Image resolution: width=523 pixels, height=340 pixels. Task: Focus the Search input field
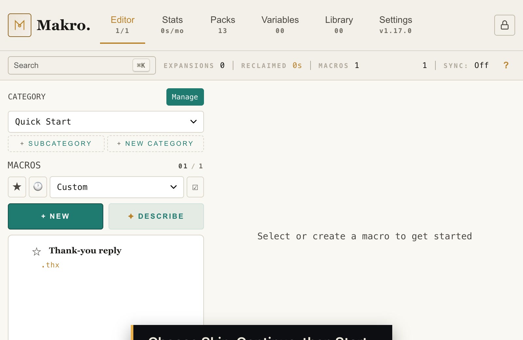(82, 65)
